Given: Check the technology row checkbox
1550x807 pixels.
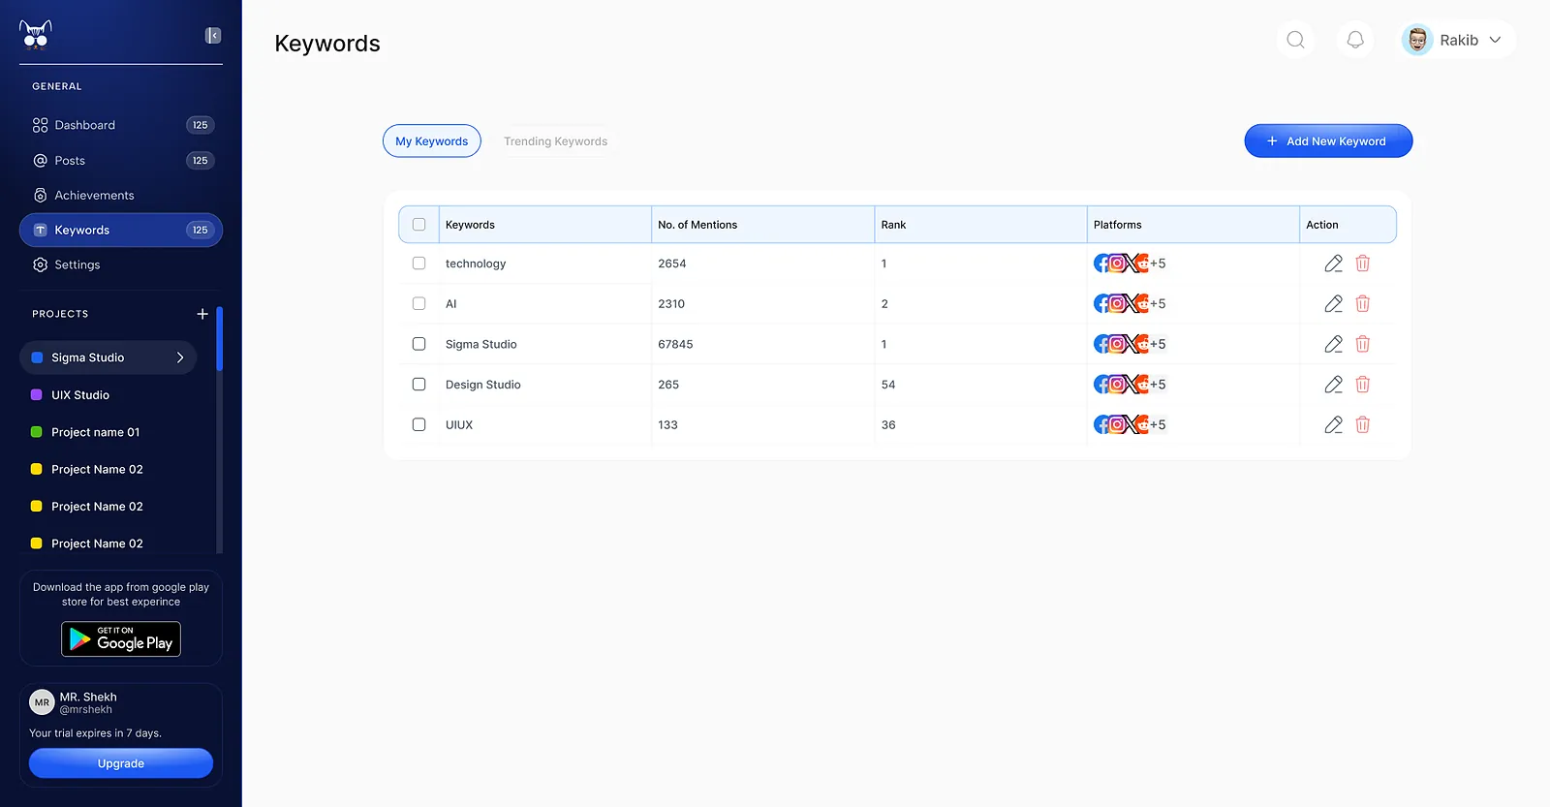Looking at the screenshot, I should 418,264.
